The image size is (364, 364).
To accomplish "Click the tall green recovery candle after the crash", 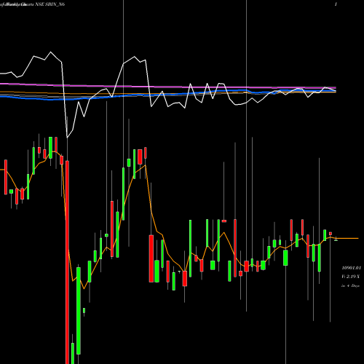I will click(79, 311).
